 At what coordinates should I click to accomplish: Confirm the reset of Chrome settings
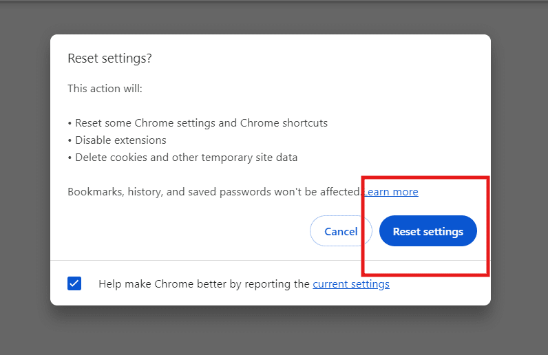(428, 231)
